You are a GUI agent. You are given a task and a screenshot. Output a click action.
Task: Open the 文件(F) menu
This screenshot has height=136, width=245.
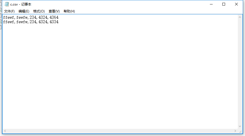(9, 11)
